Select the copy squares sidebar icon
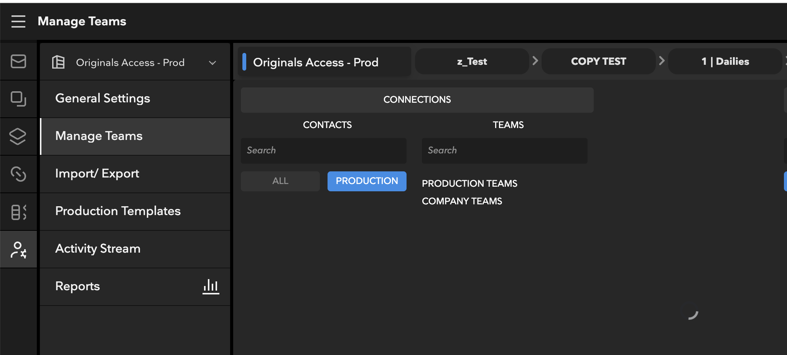The image size is (787, 355). pos(18,99)
